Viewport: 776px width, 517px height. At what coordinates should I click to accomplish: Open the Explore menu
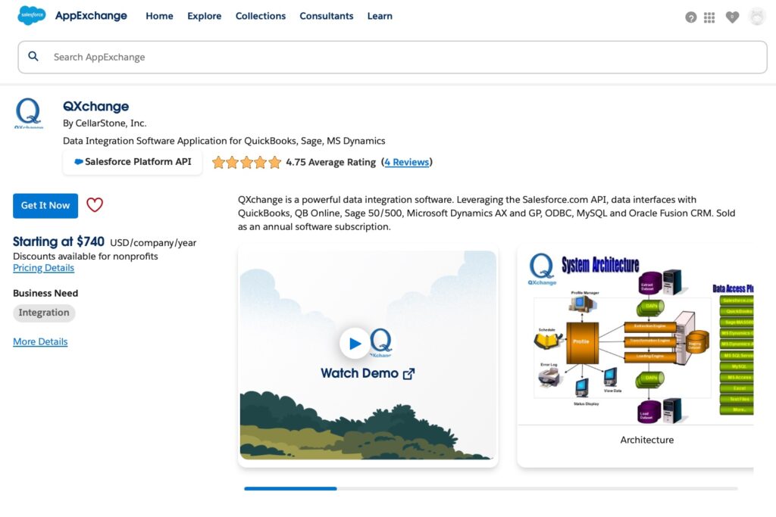(205, 16)
